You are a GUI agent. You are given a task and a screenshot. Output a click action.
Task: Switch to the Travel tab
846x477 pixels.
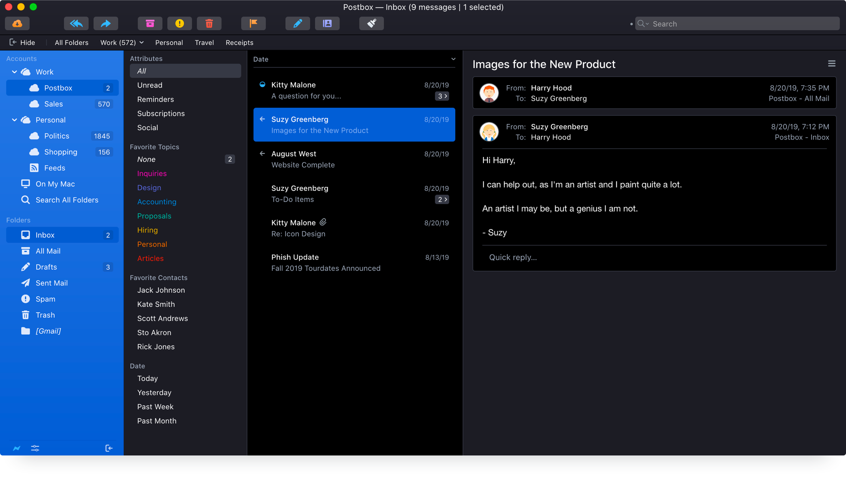[x=204, y=42]
